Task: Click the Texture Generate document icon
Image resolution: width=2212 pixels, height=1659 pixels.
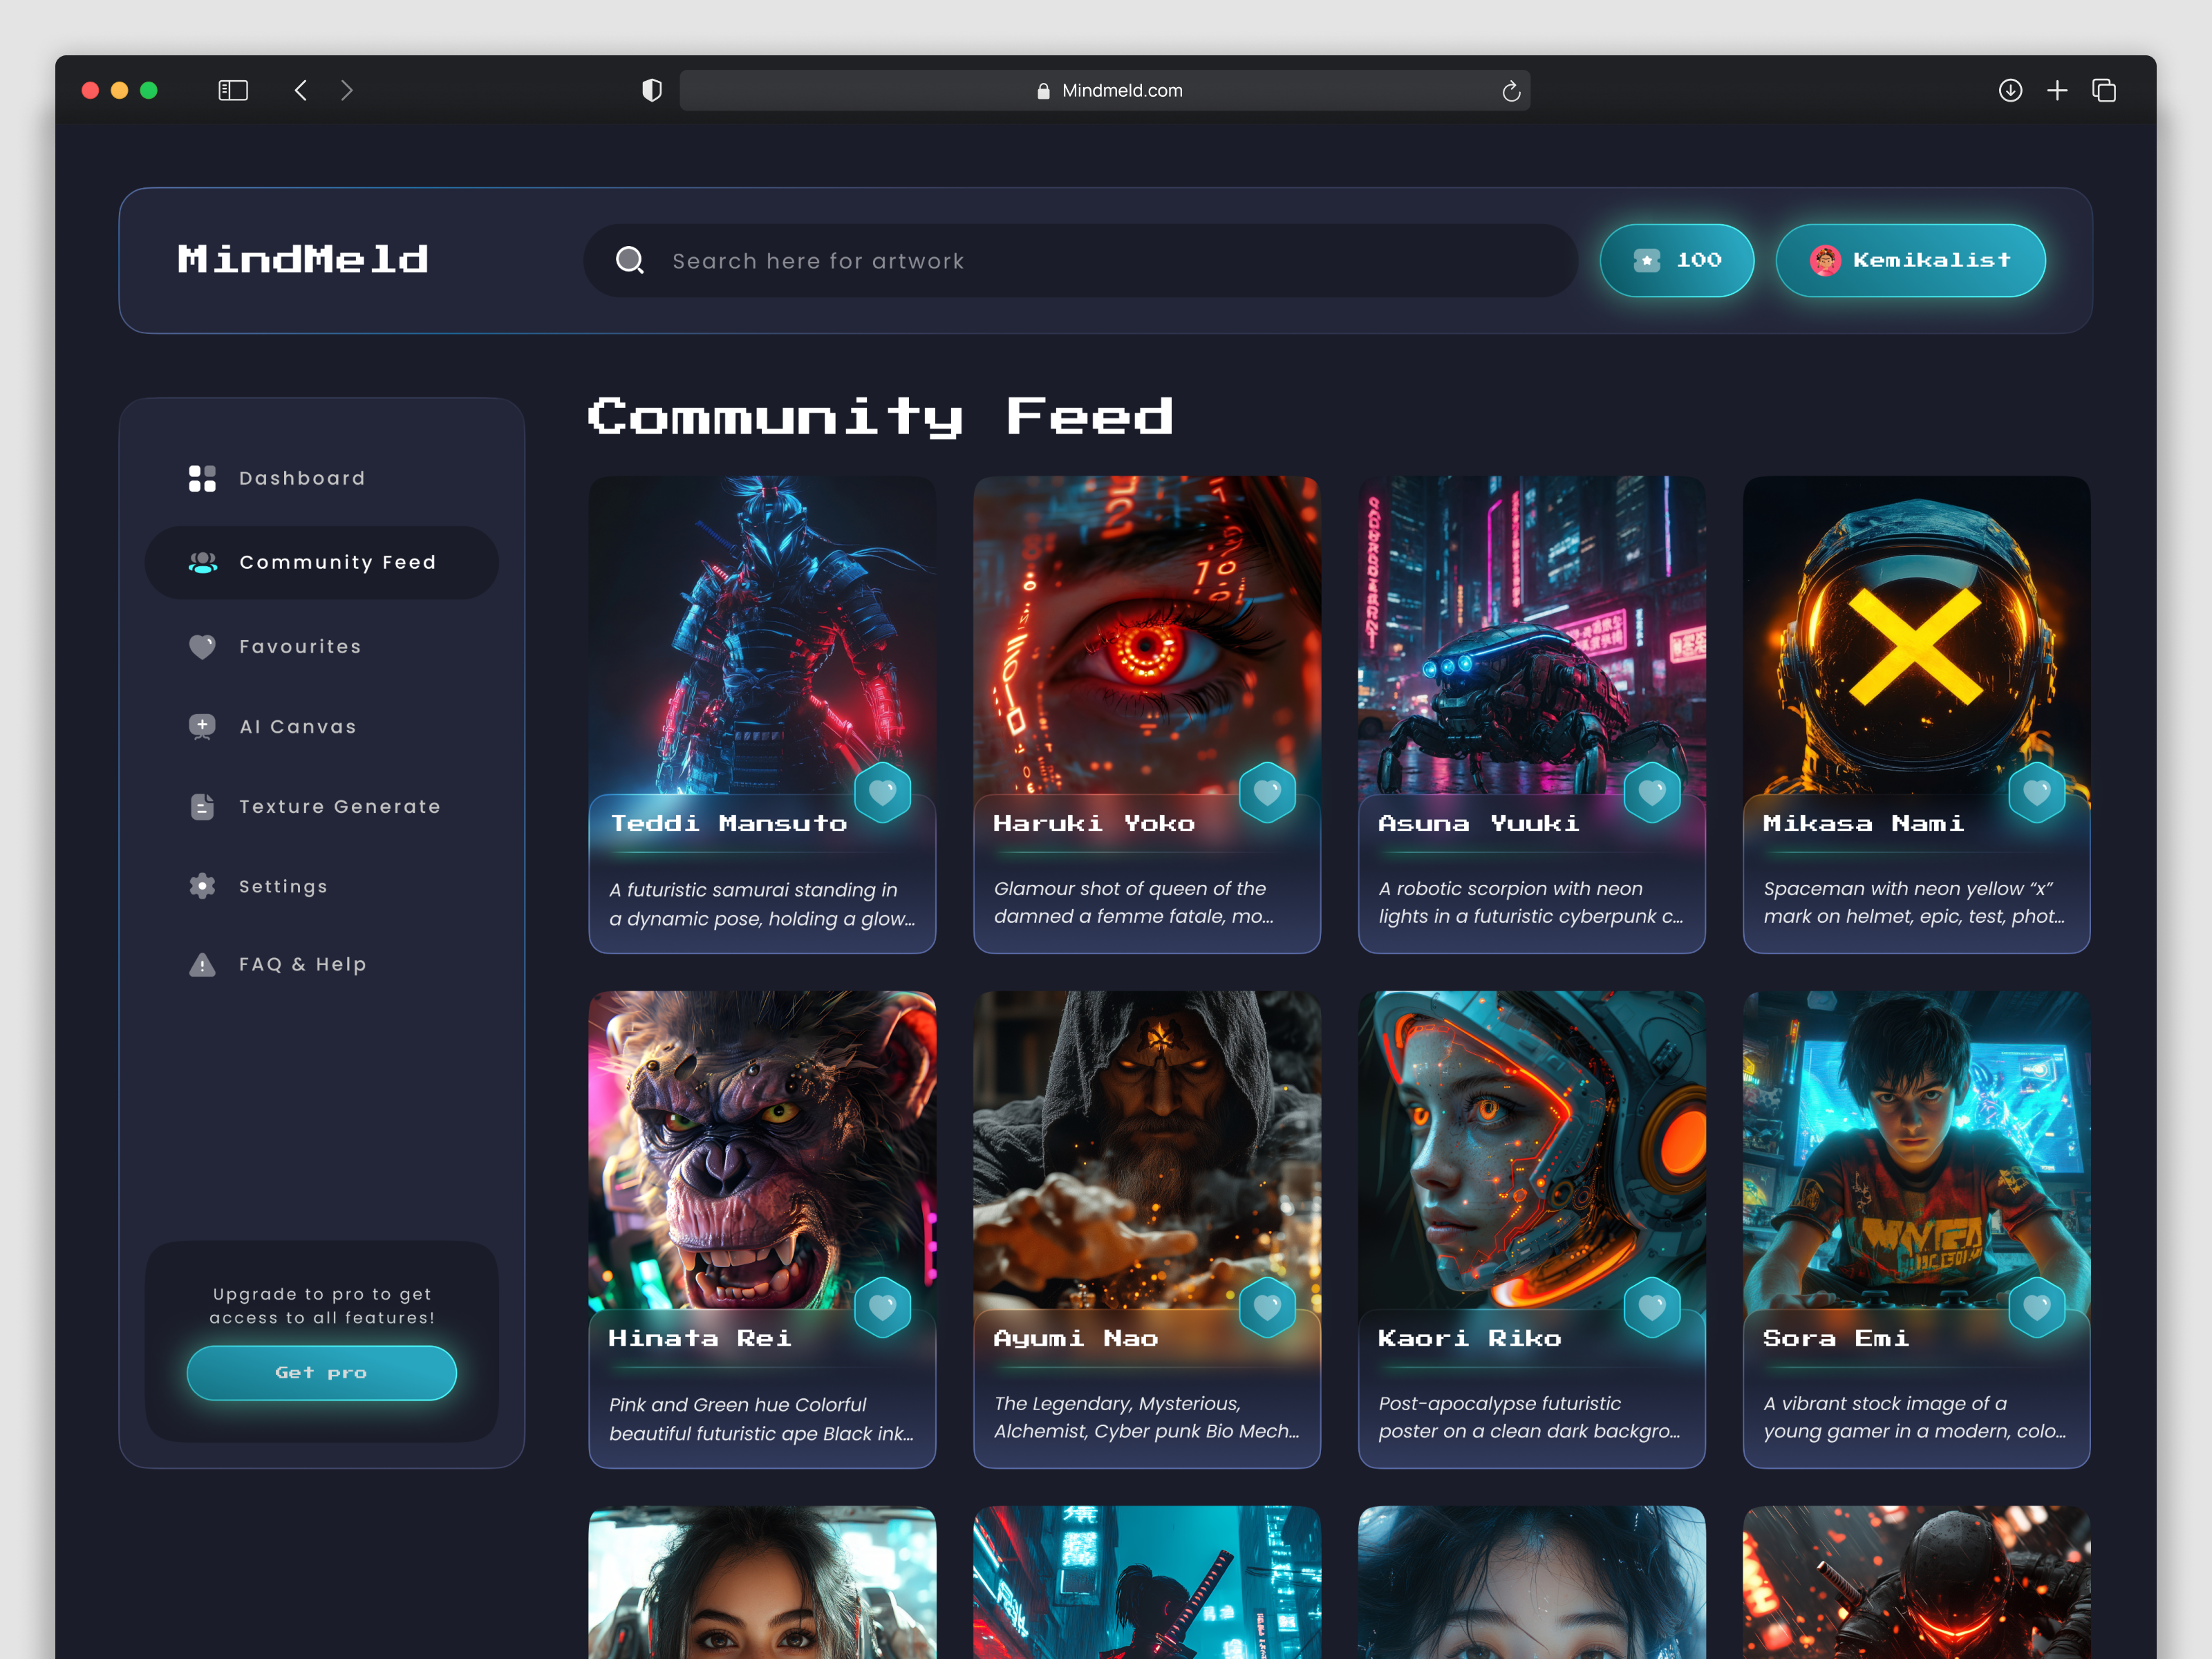Action: click(x=202, y=806)
